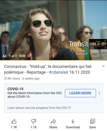Open ad info circle icon
Viewport: 107px width, 131px height.
(29, 56)
